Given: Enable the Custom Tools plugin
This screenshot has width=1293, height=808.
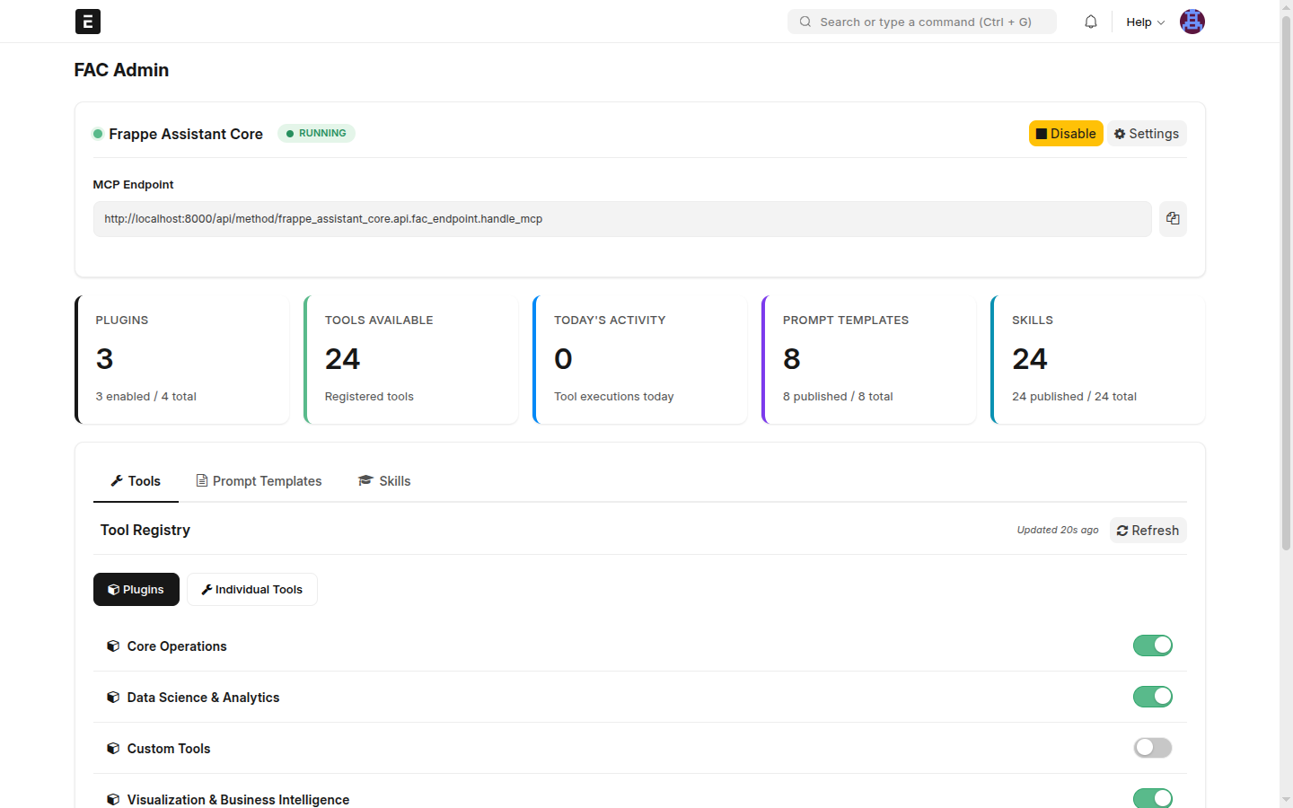Looking at the screenshot, I should pos(1153,748).
